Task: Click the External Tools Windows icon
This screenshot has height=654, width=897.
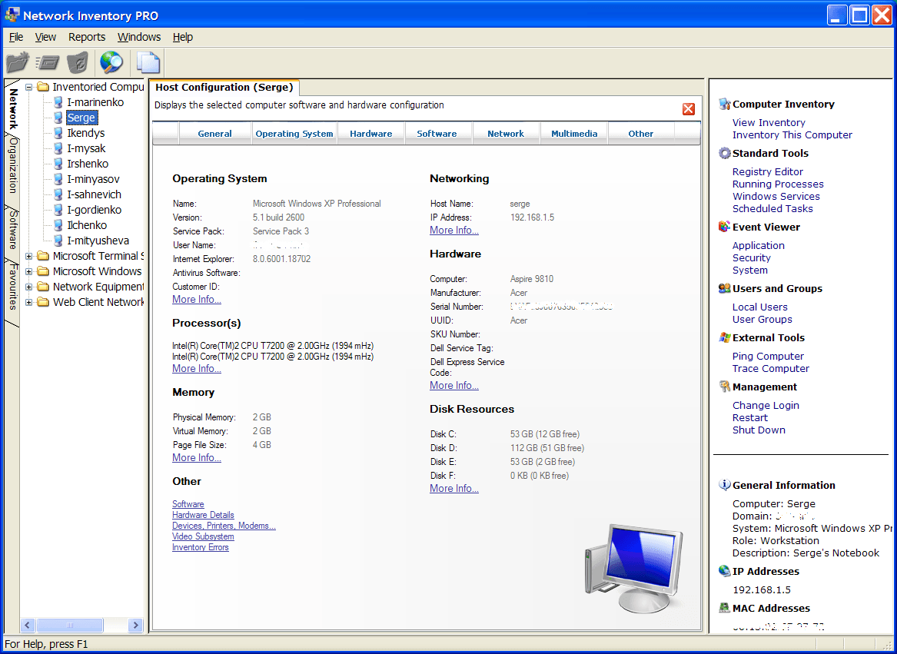Action: pos(722,337)
